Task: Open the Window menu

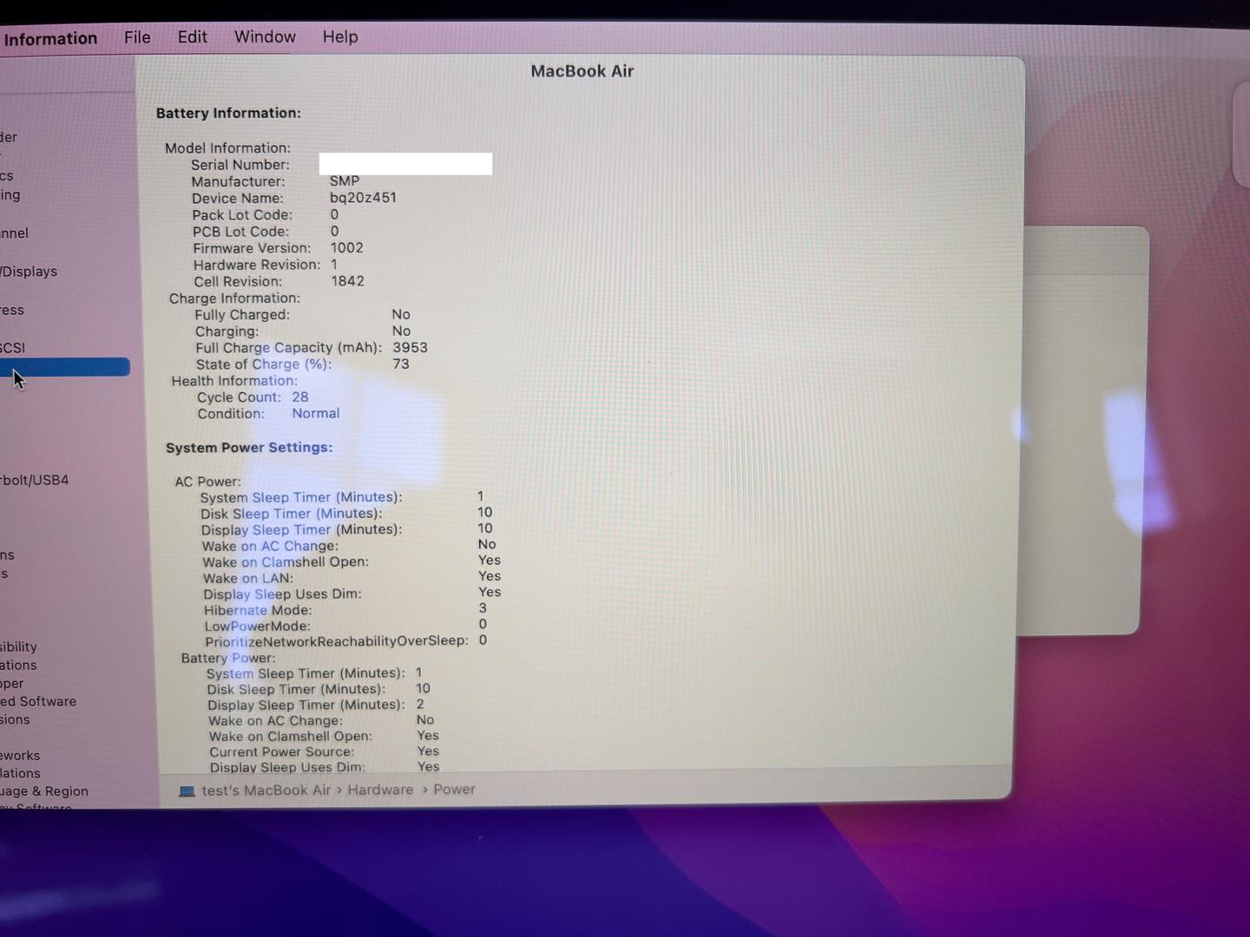Action: (265, 37)
